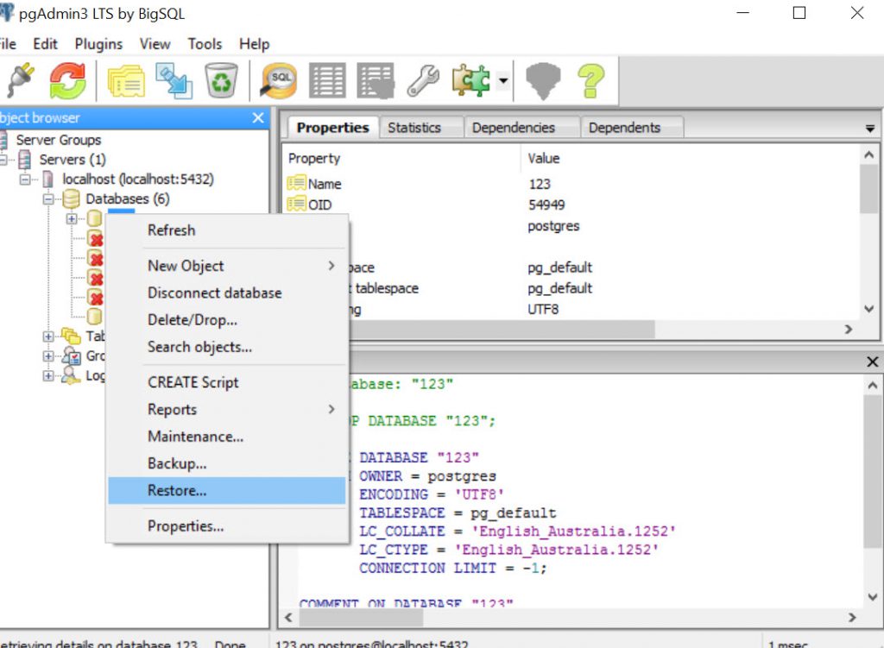Open the View Data grid icon
The image size is (884, 648).
point(326,80)
